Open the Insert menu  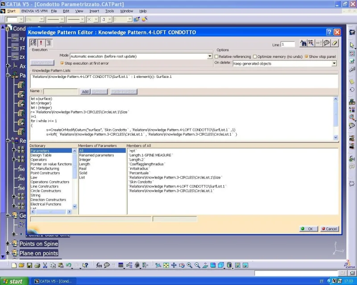[x=94, y=11]
